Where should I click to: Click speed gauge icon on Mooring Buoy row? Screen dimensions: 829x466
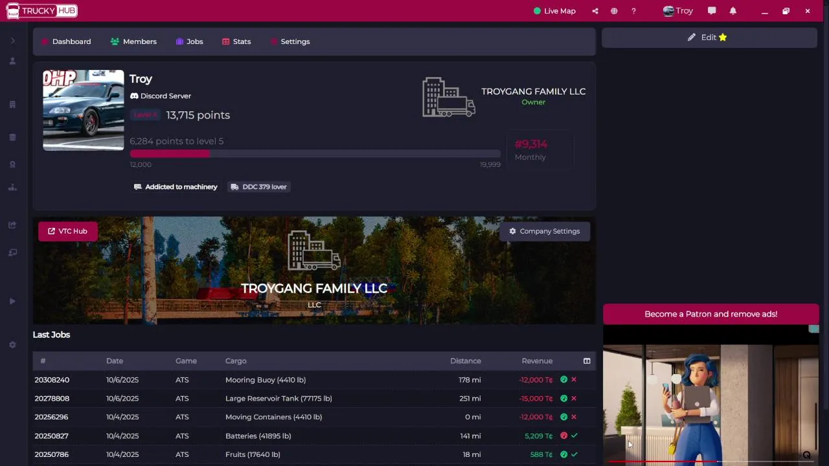click(x=563, y=380)
